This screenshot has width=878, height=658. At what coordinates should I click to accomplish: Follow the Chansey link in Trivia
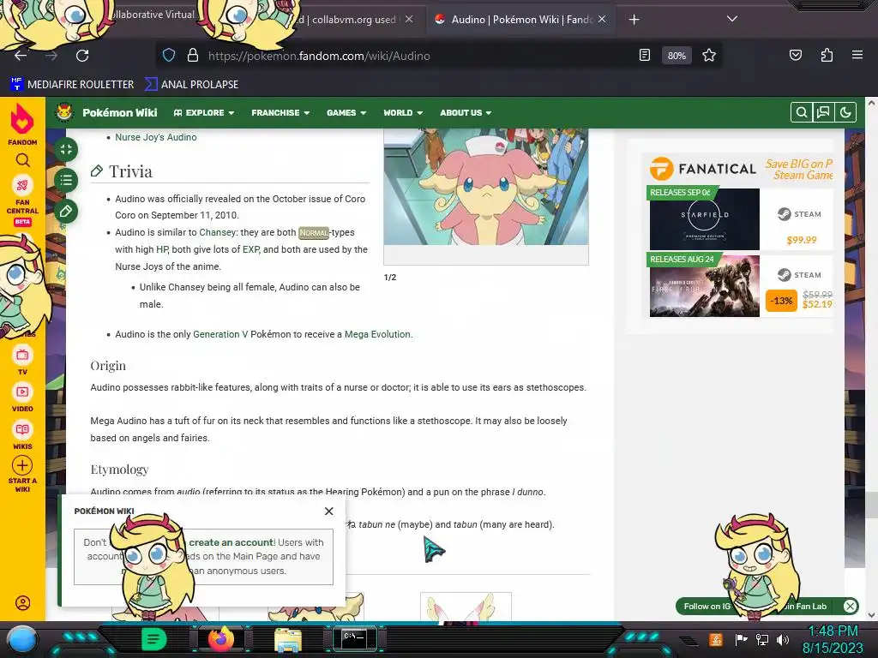click(217, 232)
